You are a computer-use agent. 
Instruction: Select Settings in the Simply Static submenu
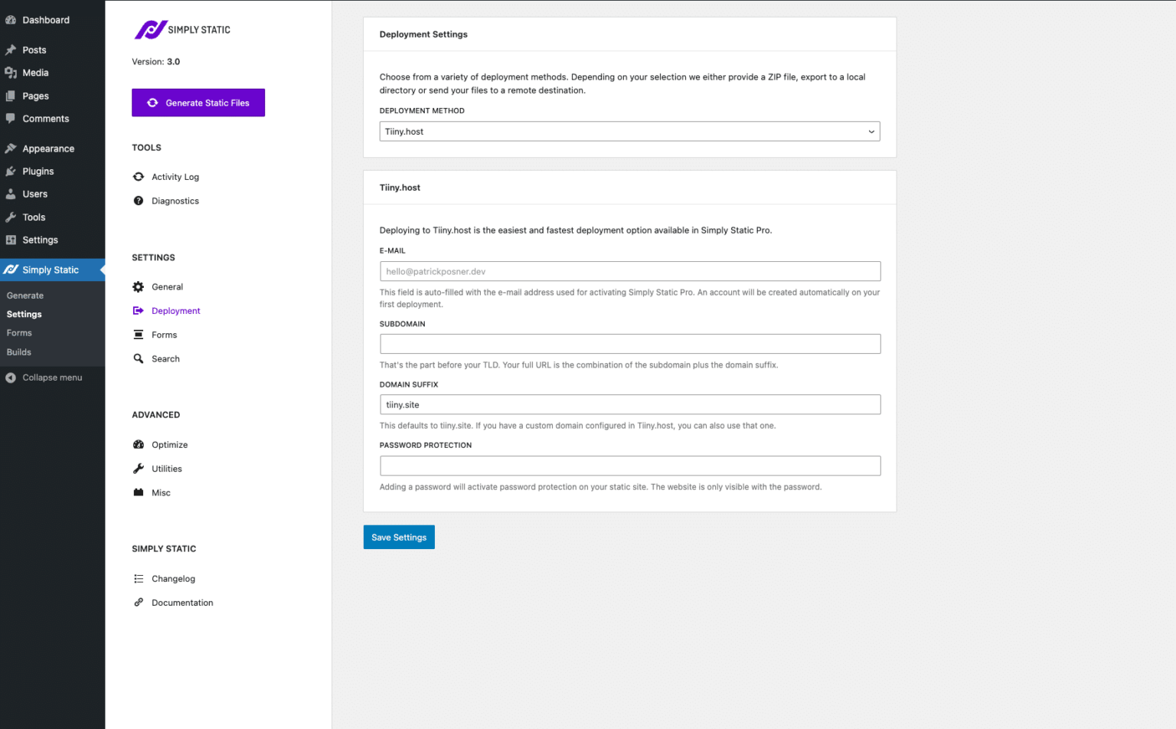click(24, 315)
